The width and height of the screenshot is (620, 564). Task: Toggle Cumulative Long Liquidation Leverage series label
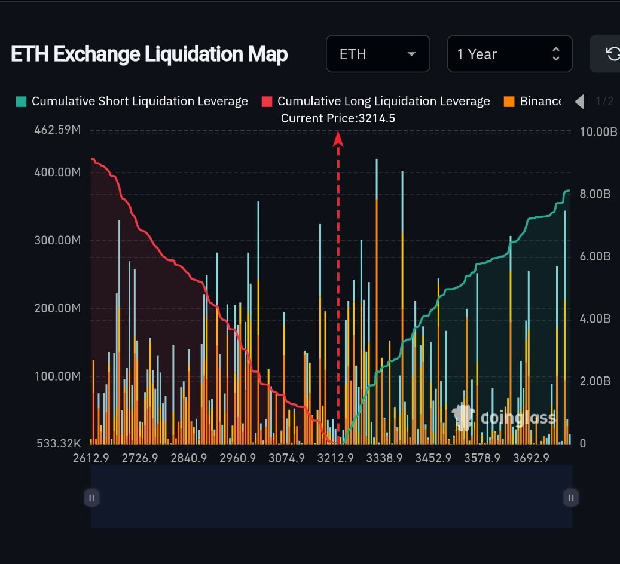point(383,102)
